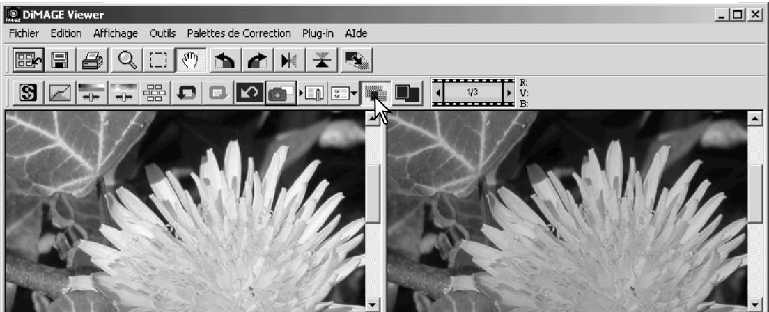Image resolution: width=769 pixels, height=312 pixels.
Task: Click the 1/3 frame counter
Action: pyautogui.click(x=473, y=93)
